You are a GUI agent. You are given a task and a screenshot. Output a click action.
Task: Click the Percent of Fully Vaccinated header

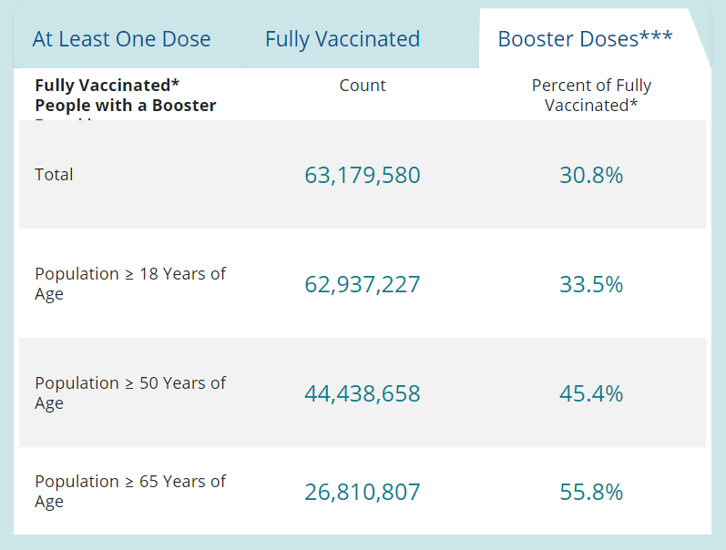tap(591, 95)
